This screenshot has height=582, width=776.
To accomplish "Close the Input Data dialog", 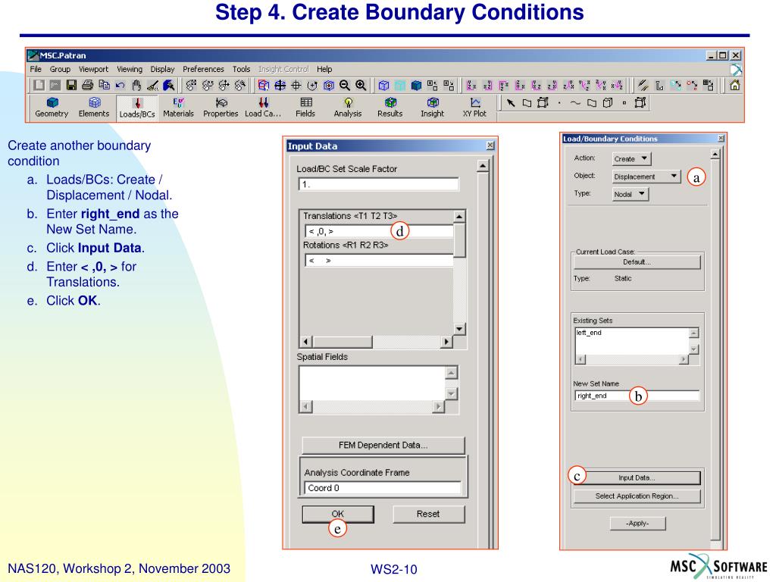I will click(x=490, y=145).
